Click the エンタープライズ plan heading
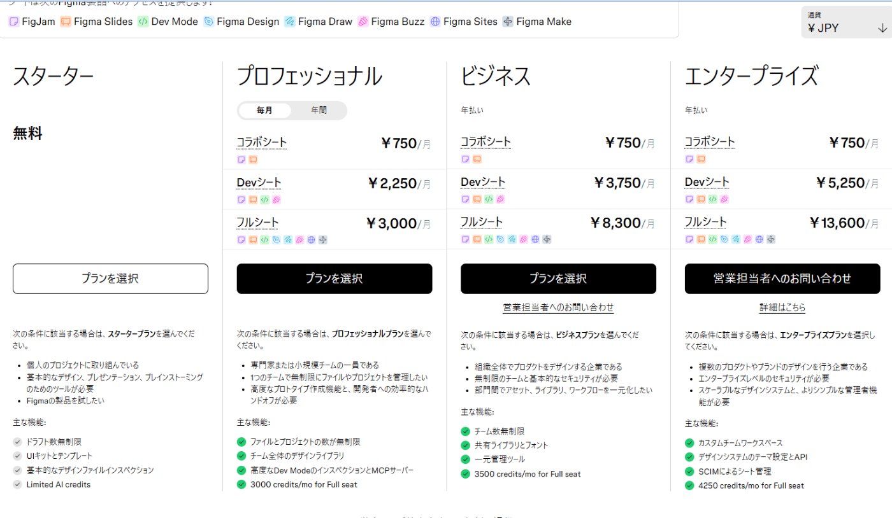 click(x=751, y=76)
